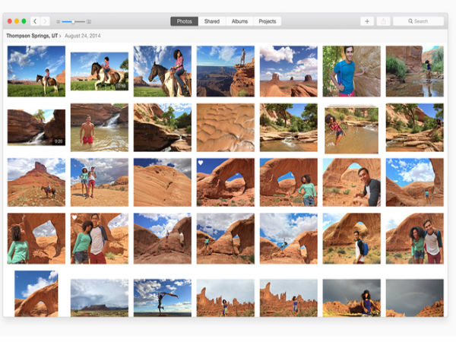Screen dimensions: 456x342
Task: Click the large-thumbnails icon right of zoom slider
Action: click(89, 21)
